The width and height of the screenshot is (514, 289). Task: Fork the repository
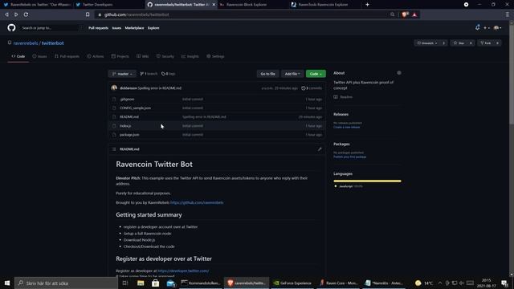coord(485,43)
